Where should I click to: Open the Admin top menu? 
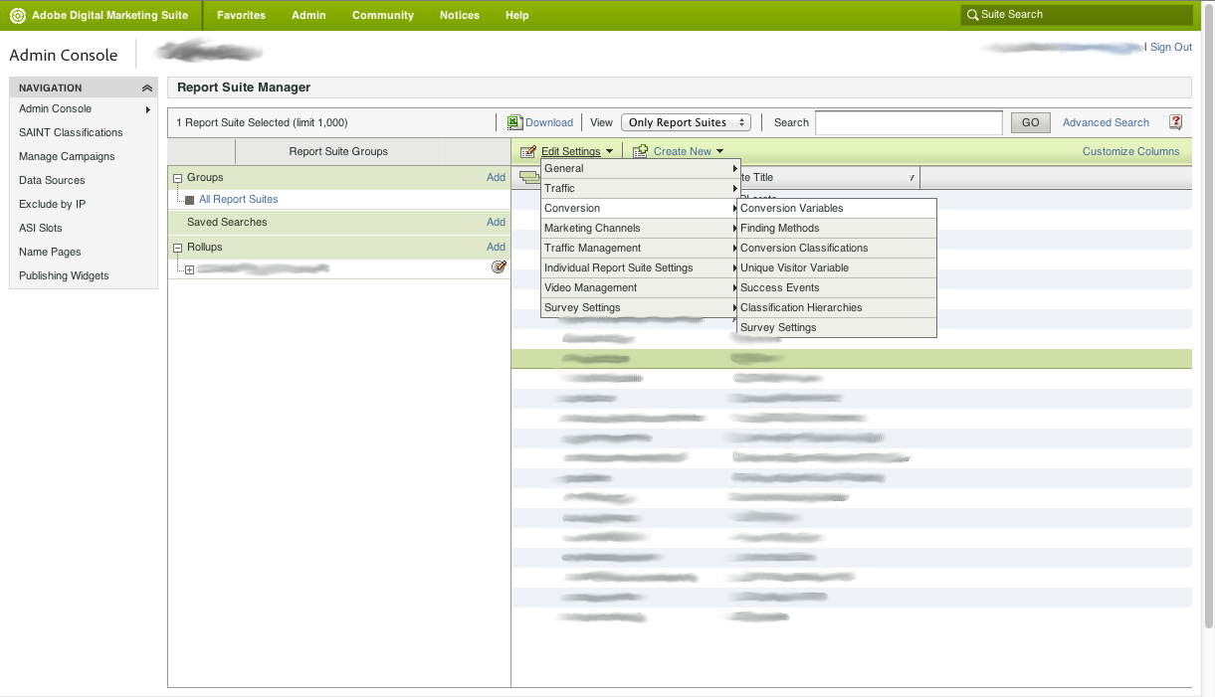click(308, 15)
